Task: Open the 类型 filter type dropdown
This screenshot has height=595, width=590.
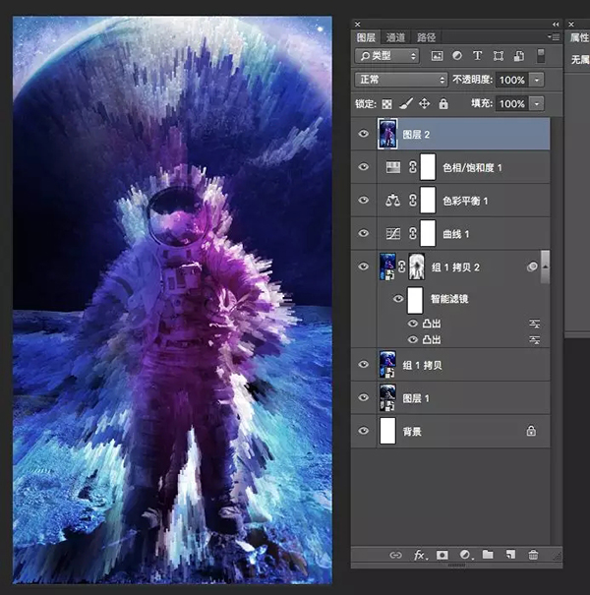Action: [x=386, y=56]
